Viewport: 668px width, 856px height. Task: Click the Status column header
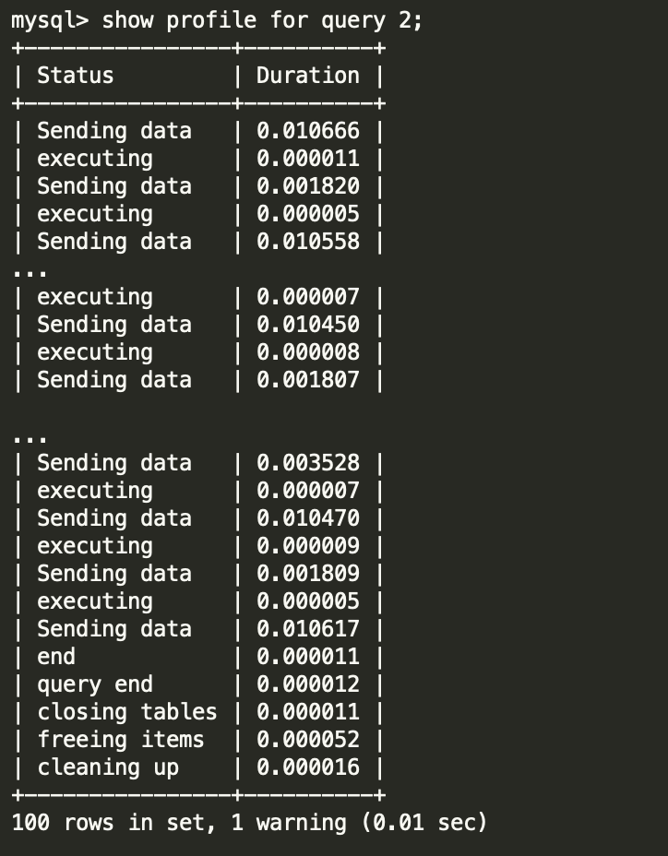(75, 76)
